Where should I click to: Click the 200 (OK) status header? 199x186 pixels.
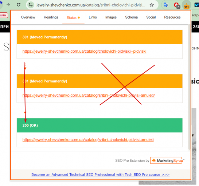[99, 125]
